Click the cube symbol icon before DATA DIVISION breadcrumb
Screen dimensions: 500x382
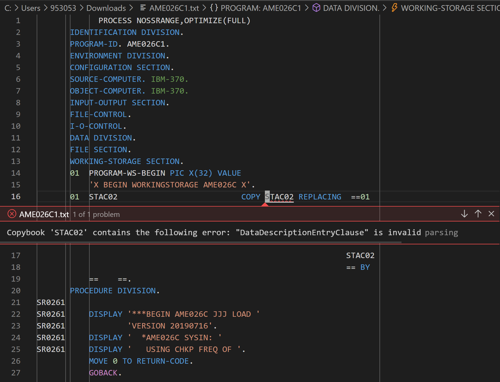pyautogui.click(x=317, y=8)
